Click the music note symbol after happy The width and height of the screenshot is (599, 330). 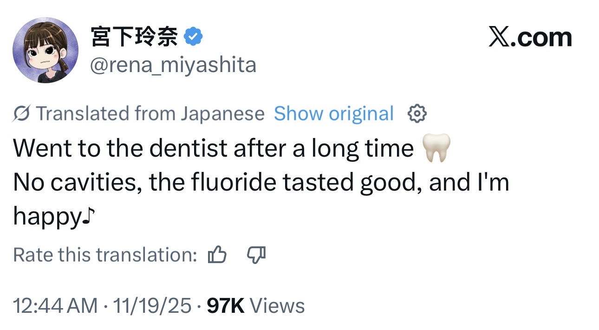tap(89, 216)
